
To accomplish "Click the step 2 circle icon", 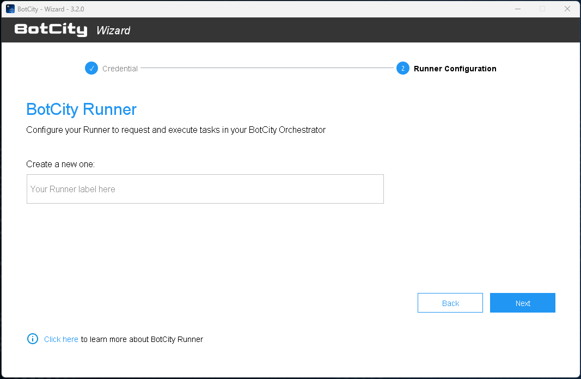I will point(403,68).
